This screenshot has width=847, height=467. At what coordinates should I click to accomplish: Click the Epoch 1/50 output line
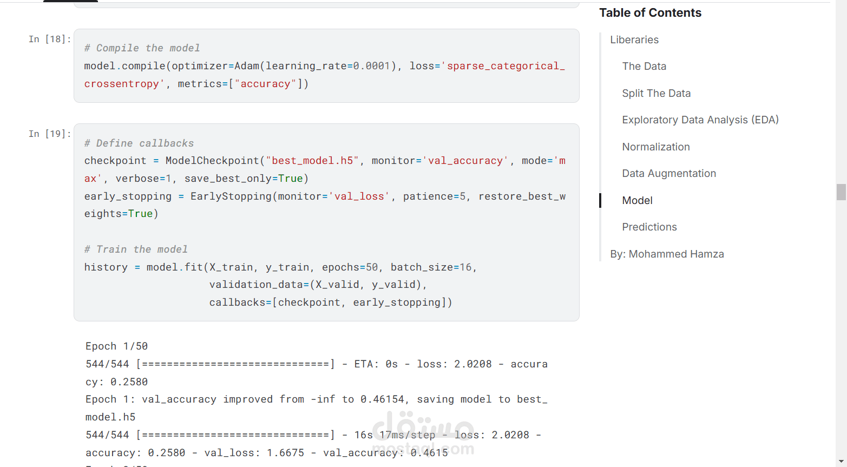pyautogui.click(x=116, y=346)
